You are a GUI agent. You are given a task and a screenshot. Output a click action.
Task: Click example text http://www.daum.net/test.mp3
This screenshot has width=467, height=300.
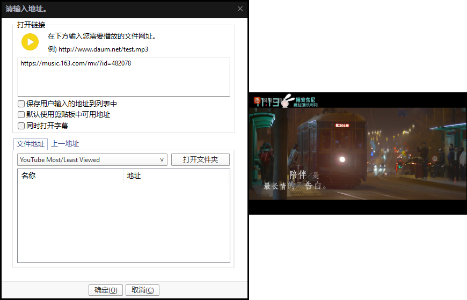pyautogui.click(x=104, y=49)
